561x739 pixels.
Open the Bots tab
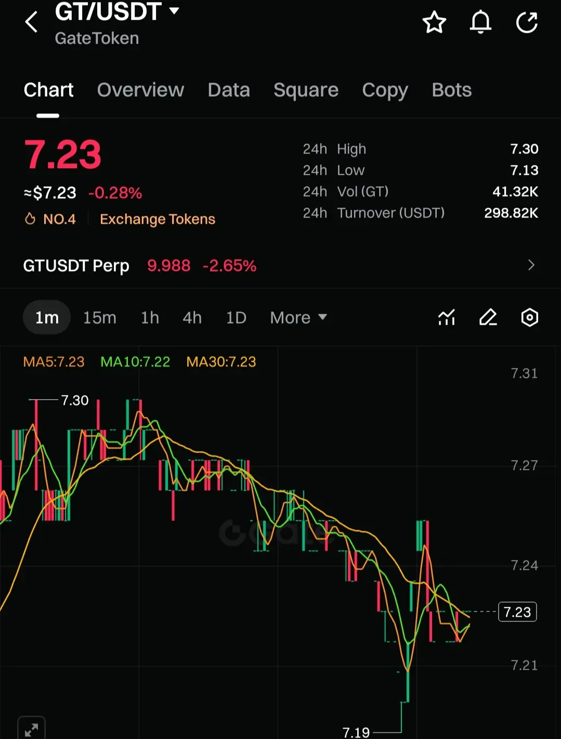[x=452, y=90]
